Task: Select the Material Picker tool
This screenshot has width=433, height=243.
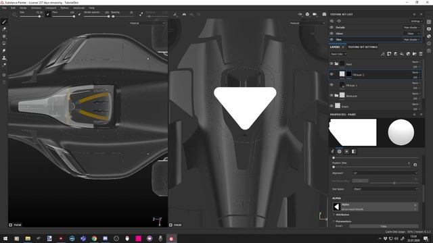Action: [x=4, y=65]
